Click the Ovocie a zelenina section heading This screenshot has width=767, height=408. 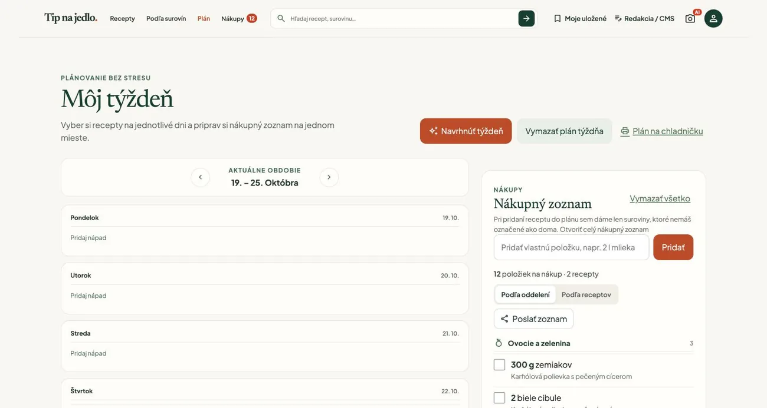tap(539, 343)
